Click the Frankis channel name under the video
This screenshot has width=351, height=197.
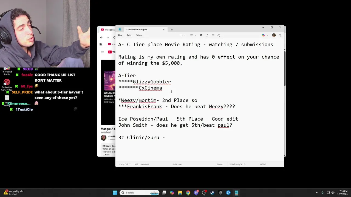tap(112, 137)
